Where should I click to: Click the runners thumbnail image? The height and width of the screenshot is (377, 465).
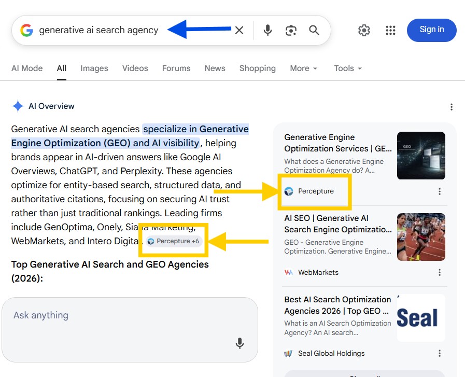coord(421,236)
